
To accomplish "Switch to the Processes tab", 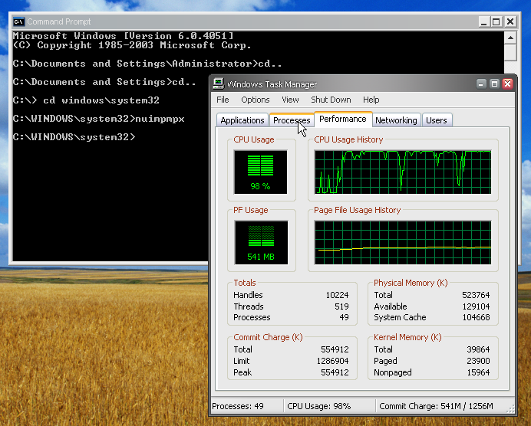I will pyautogui.click(x=292, y=120).
